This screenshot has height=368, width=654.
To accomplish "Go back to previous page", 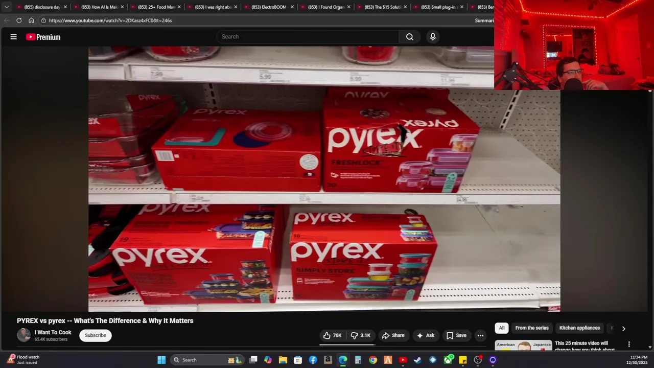I will pyautogui.click(x=7, y=20).
